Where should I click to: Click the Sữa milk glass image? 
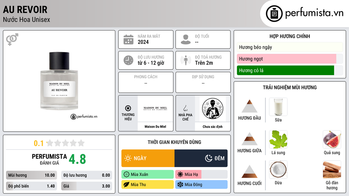point(278,107)
